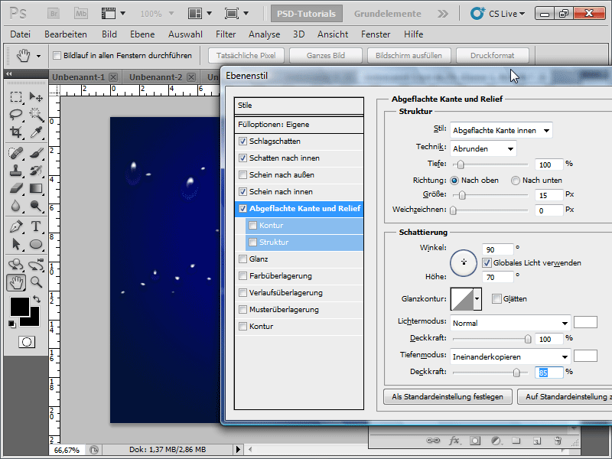Open the Bearbeiten menu
Screen dimensions: 612x459
[66, 34]
